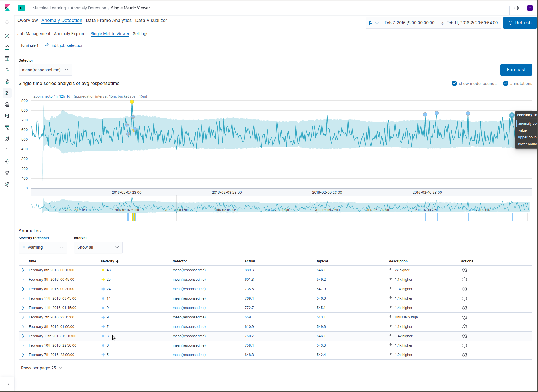
Task: Open the Graph icon in left sidebar
Action: [7, 161]
